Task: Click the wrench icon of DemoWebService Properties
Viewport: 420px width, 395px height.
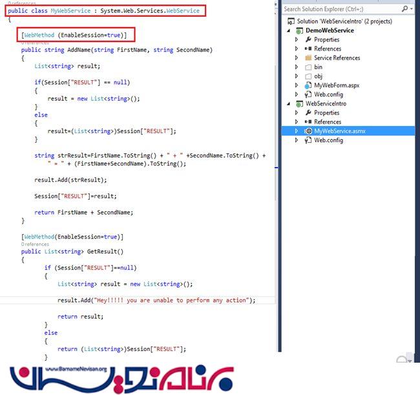Action: [308, 39]
